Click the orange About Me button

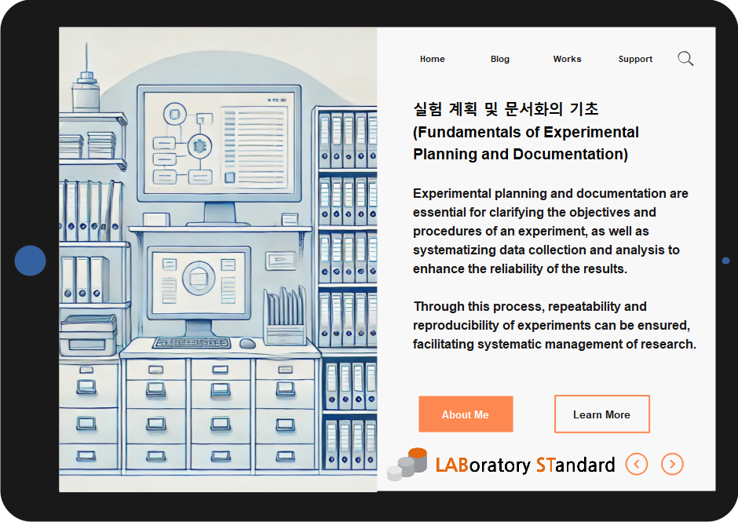[466, 414]
